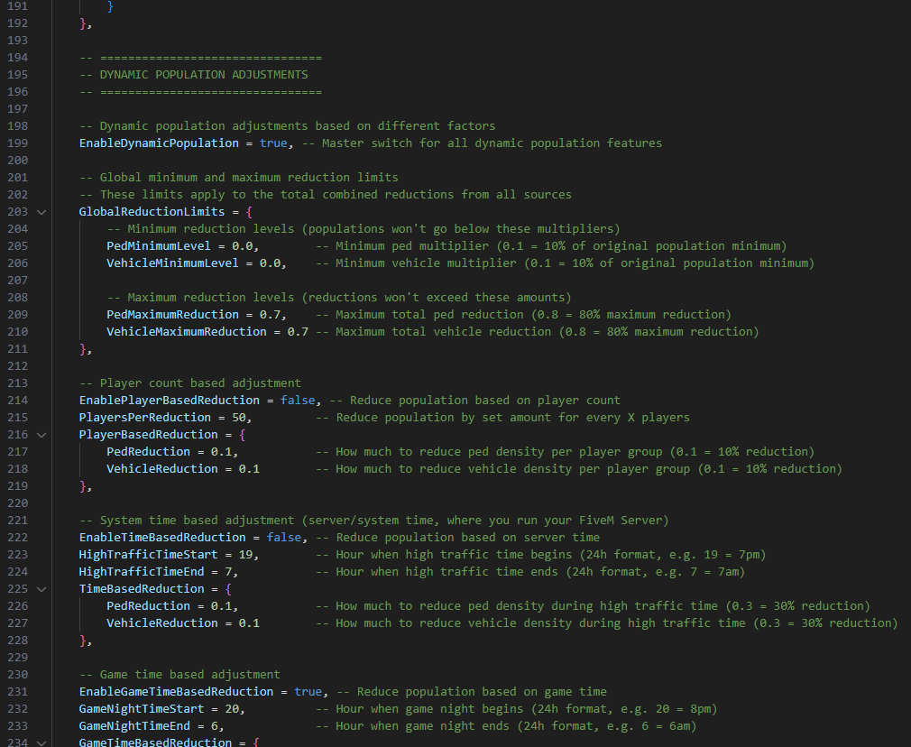Click line number 199 in gutter

pos(17,143)
